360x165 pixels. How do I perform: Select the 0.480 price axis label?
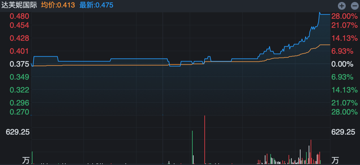pyautogui.click(x=19, y=16)
